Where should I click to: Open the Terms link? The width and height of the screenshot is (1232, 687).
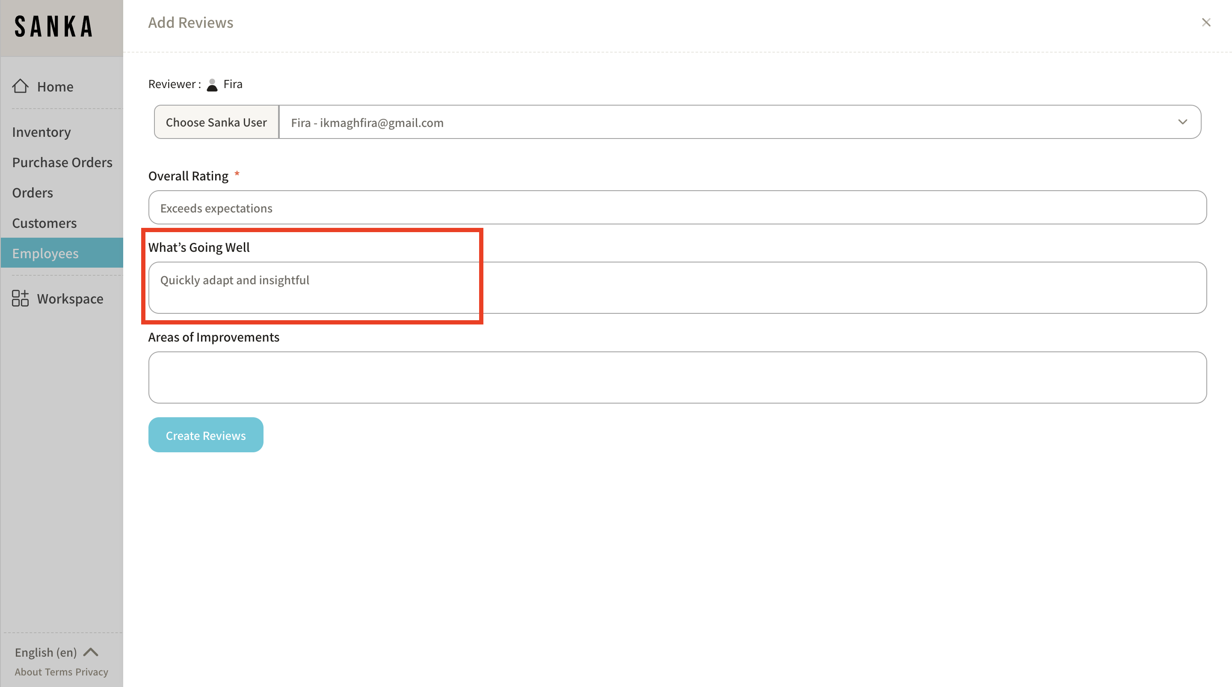coord(58,672)
